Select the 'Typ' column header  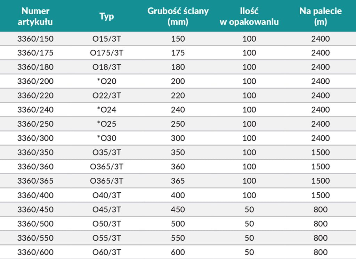[106, 16]
